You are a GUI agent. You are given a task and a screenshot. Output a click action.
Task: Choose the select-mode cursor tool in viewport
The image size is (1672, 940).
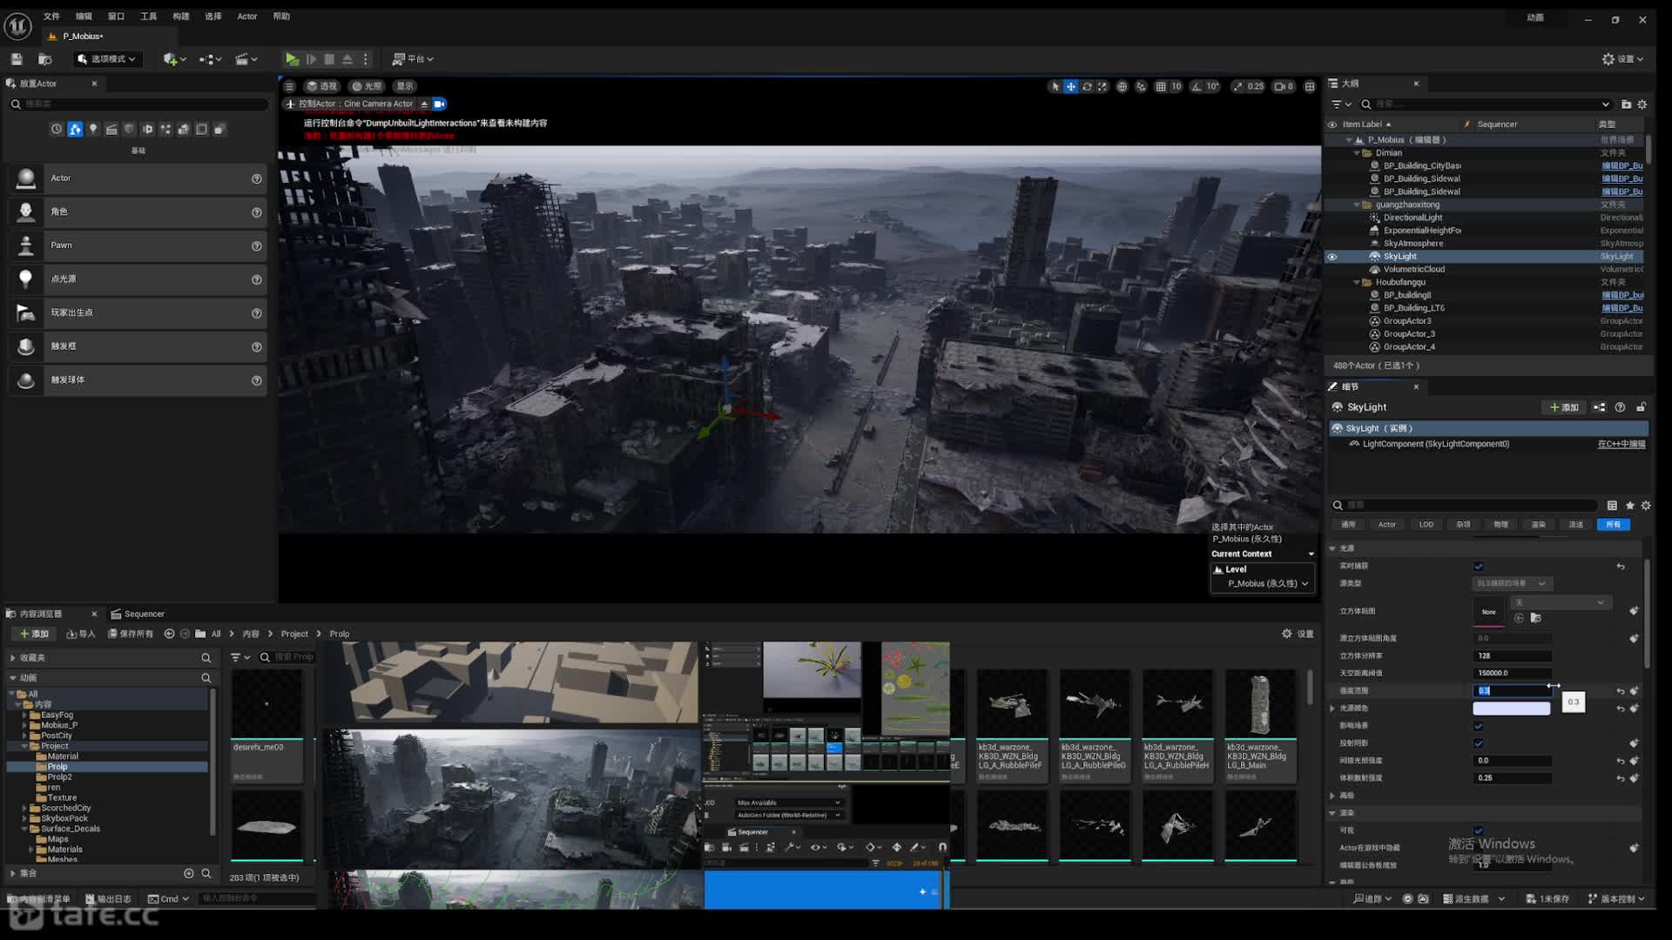pyautogui.click(x=1055, y=86)
